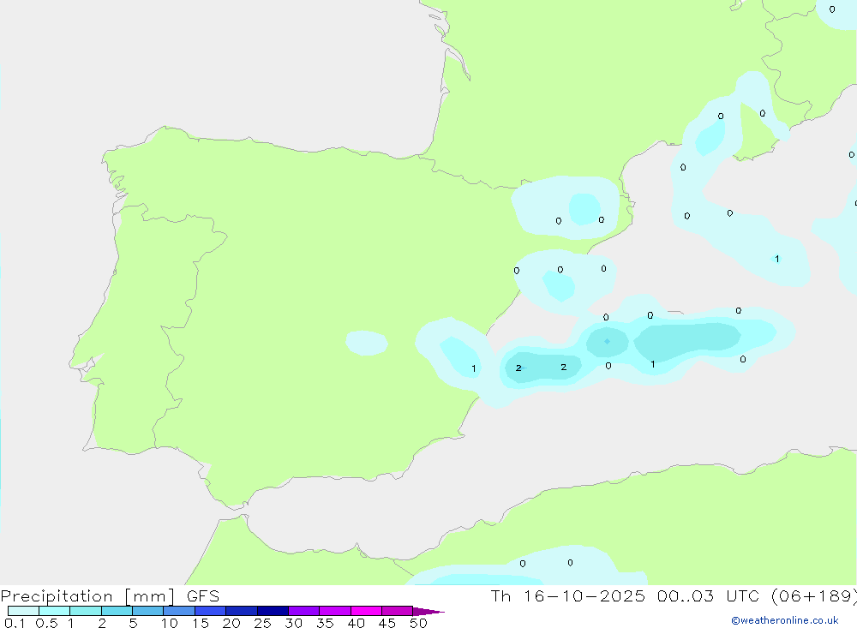The height and width of the screenshot is (628, 857).
Task: Click the small precipitation patch in central Spain
Action: 367,343
